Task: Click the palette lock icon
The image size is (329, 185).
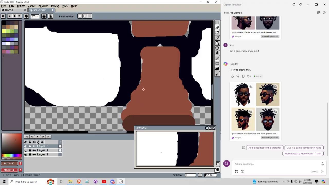Action: tap(3, 16)
